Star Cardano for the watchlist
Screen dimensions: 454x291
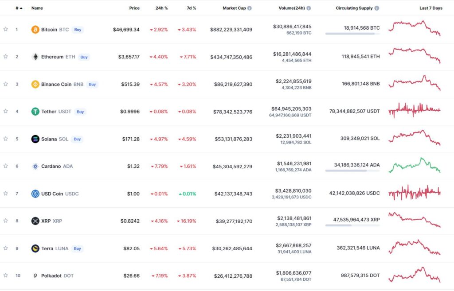point(5,166)
